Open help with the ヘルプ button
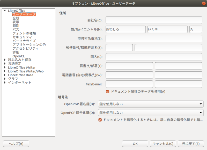The width and height of the screenshot is (207, 150). coord(16,144)
